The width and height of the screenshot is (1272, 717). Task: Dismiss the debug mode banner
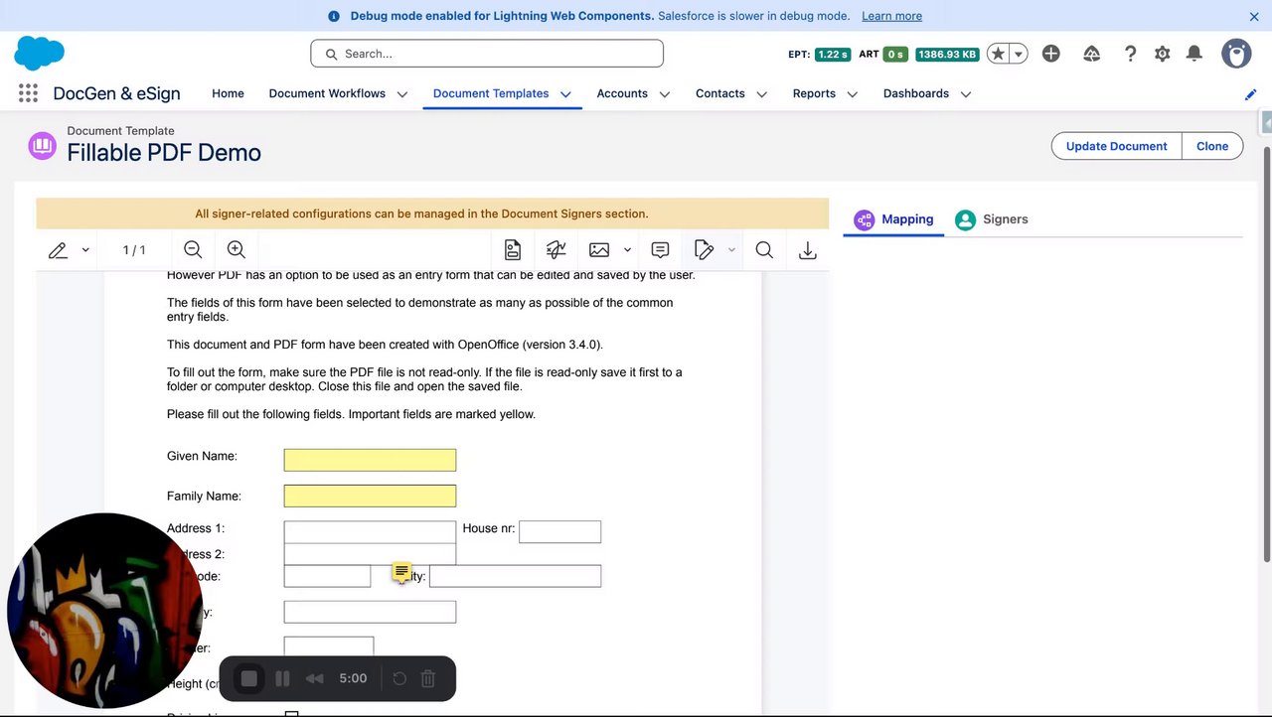coord(1254,16)
